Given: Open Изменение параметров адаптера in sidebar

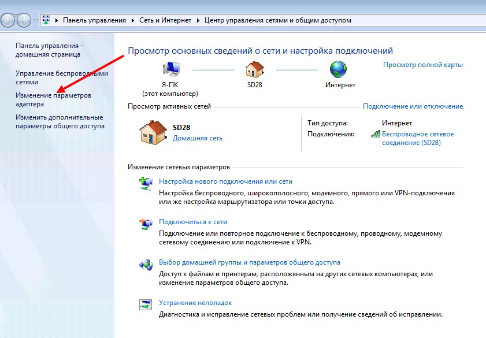Looking at the screenshot, I should [x=53, y=99].
